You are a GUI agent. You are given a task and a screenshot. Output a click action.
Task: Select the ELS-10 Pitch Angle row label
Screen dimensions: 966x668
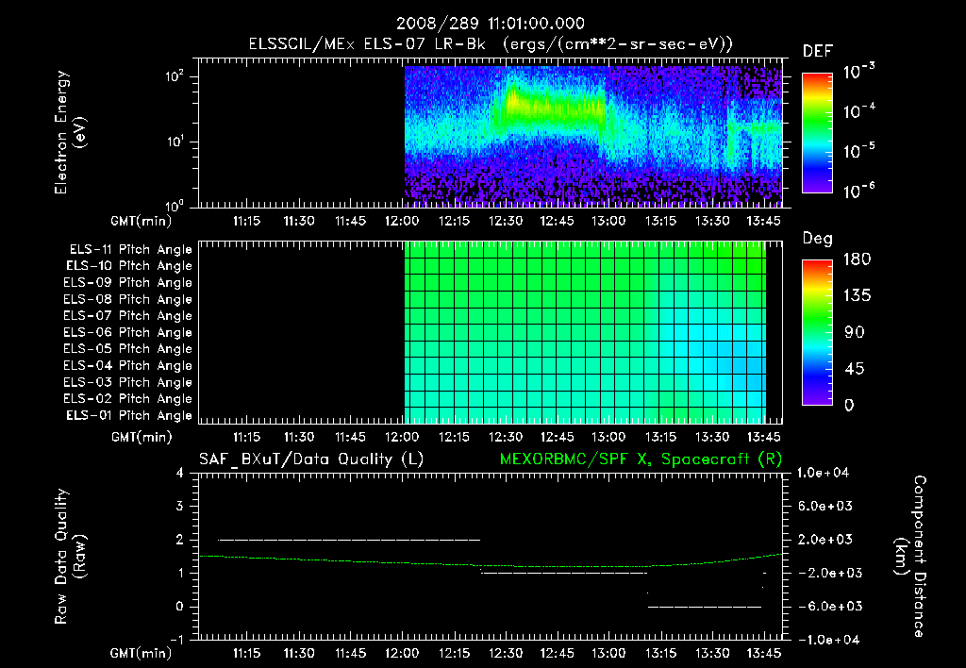click(129, 266)
